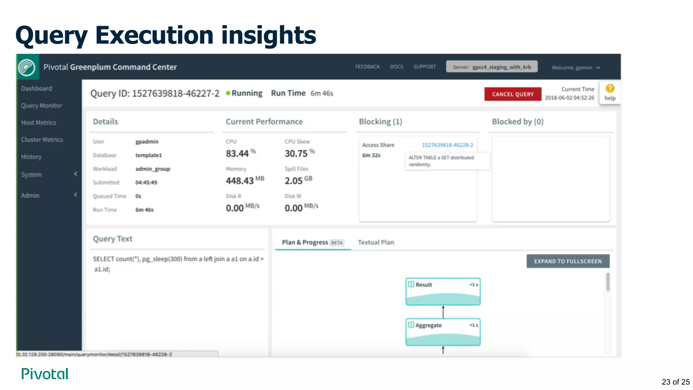Click the plan panel vertical scrollbar

pos(608,282)
